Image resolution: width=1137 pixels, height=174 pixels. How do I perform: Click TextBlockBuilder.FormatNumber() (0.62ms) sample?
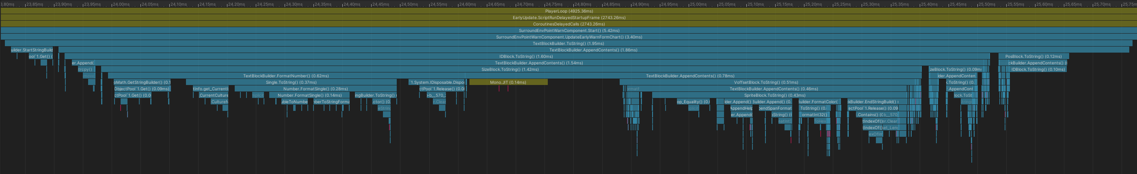(286, 76)
